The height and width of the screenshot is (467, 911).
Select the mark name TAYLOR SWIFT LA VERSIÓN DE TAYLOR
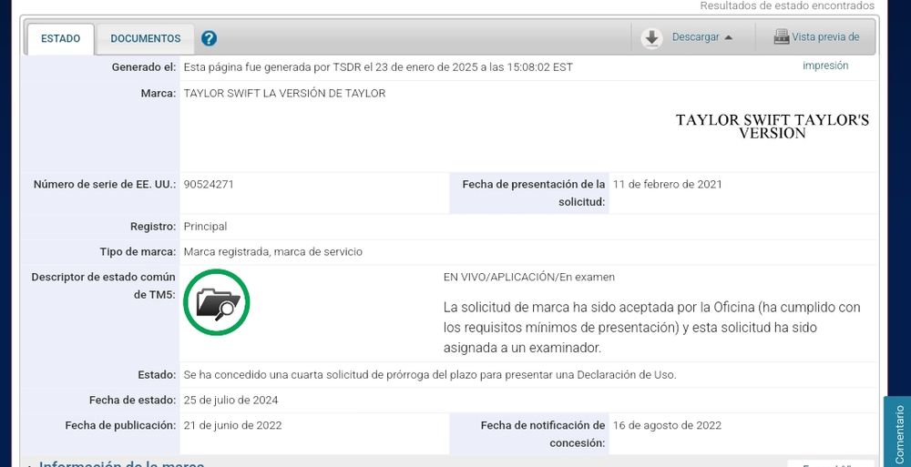pos(284,93)
